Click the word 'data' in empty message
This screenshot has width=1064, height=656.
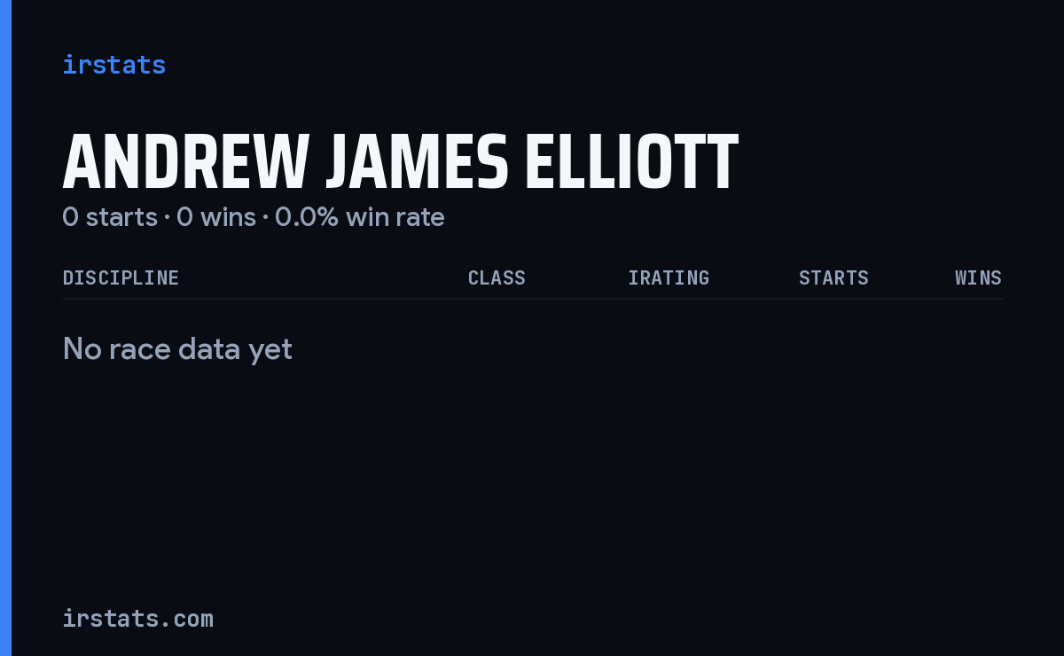coord(213,349)
